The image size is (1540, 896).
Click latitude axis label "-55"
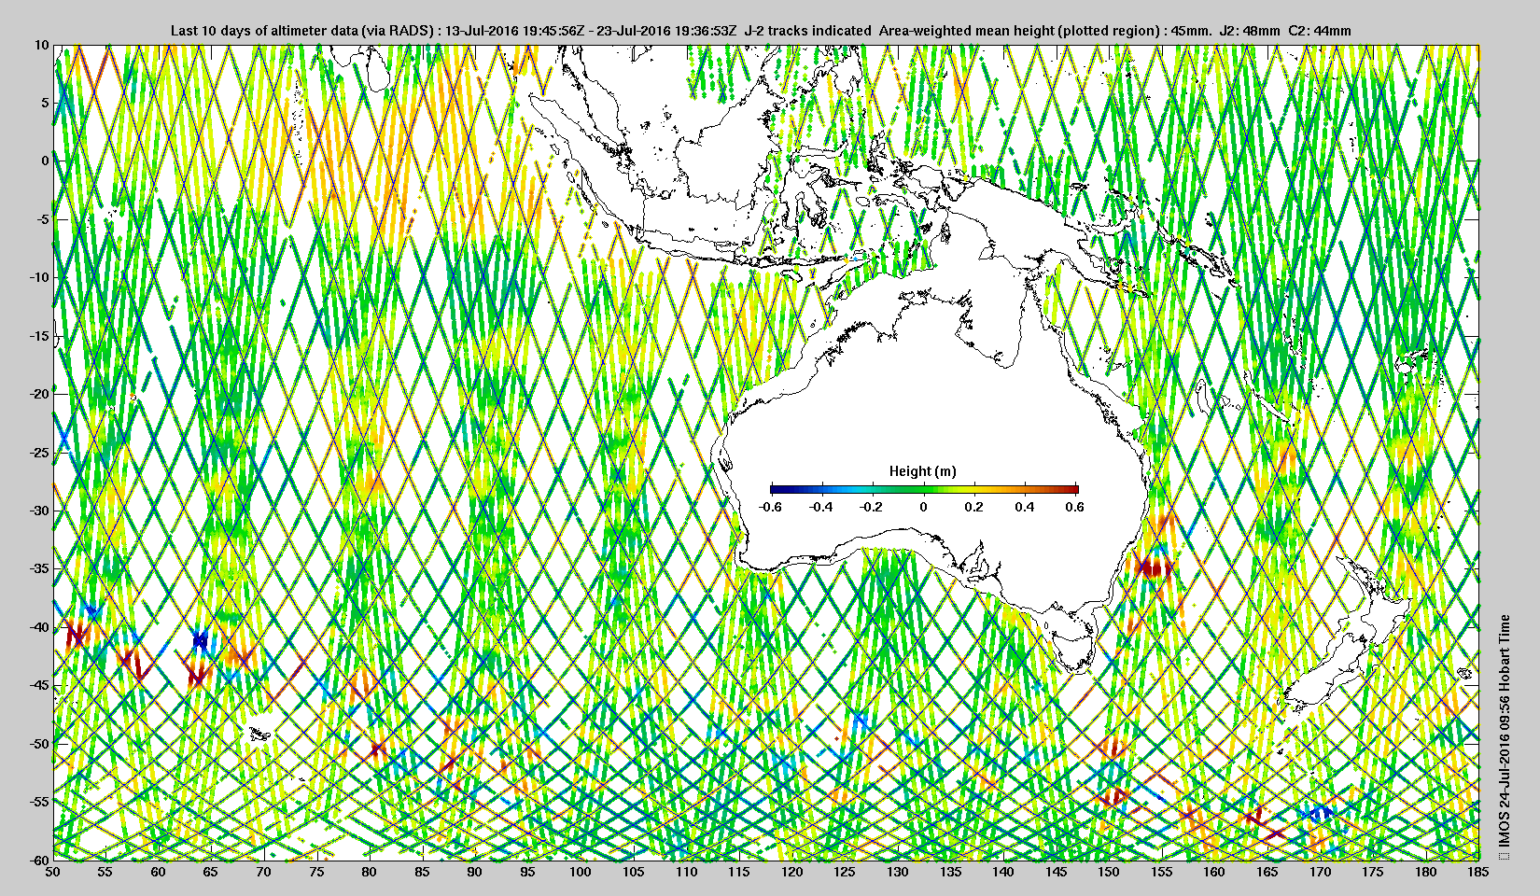click(39, 802)
